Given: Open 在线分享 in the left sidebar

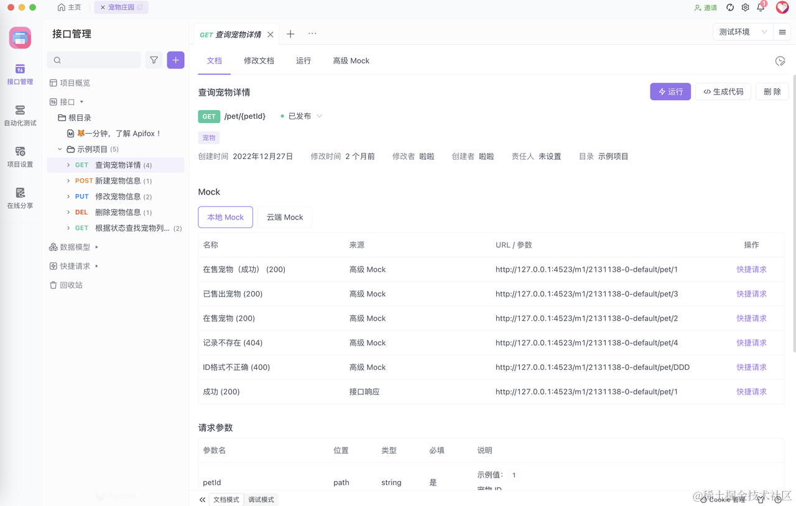Looking at the screenshot, I should [19, 196].
